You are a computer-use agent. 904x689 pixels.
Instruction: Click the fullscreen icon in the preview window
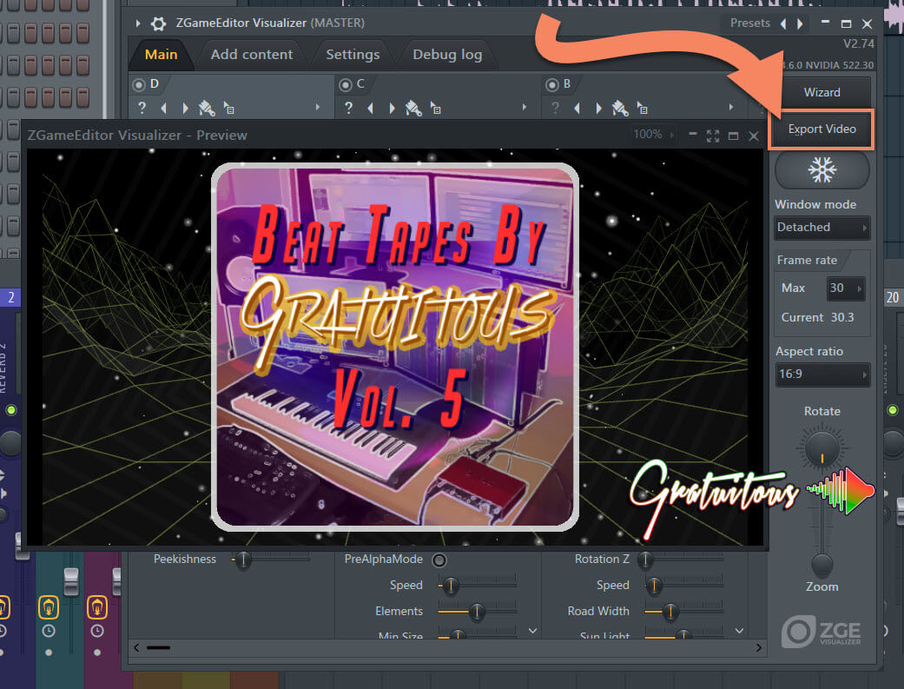(x=713, y=136)
